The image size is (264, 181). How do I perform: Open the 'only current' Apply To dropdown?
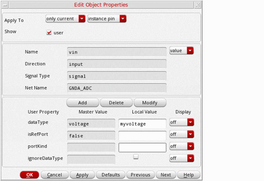65,19
